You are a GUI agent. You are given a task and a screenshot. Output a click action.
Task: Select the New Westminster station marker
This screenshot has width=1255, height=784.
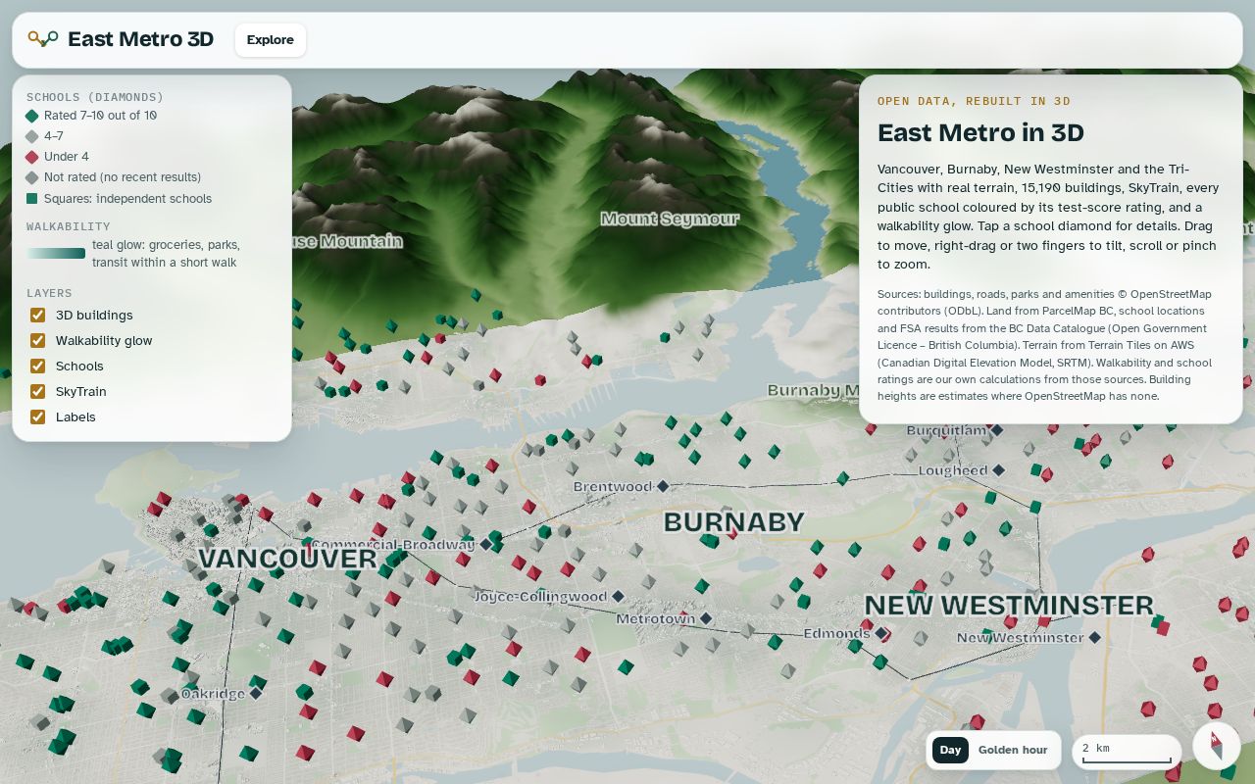click(1094, 637)
